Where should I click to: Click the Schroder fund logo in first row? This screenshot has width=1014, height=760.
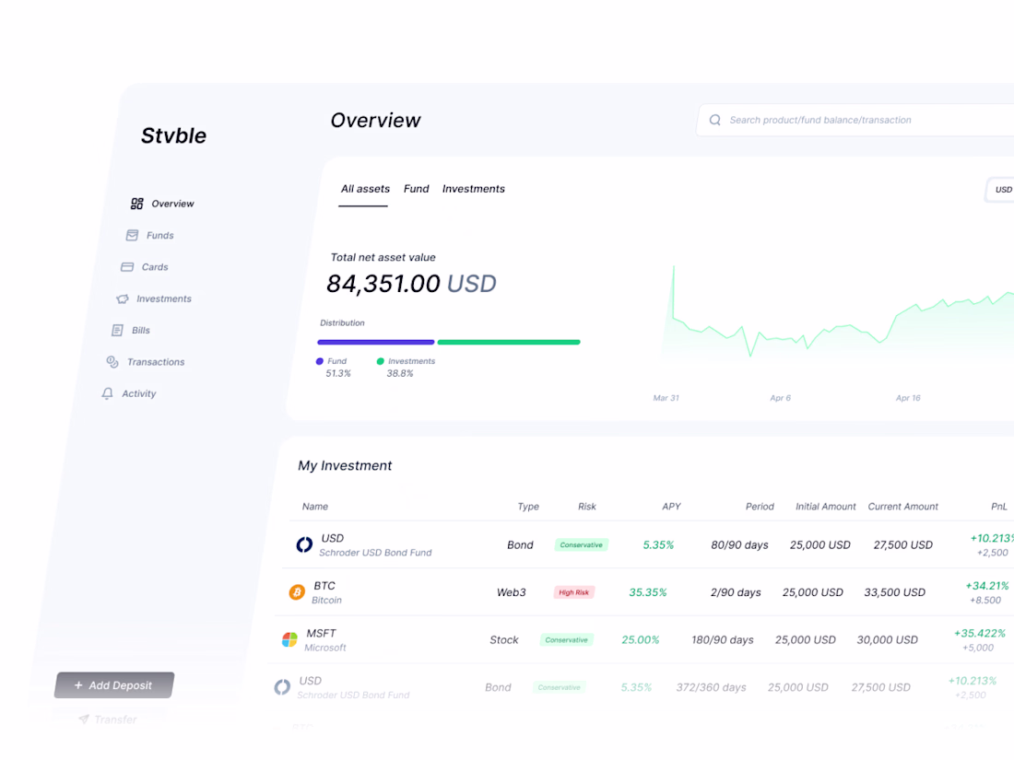[304, 544]
